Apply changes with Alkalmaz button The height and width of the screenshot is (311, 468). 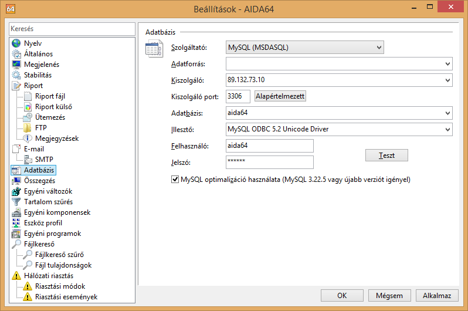click(437, 296)
